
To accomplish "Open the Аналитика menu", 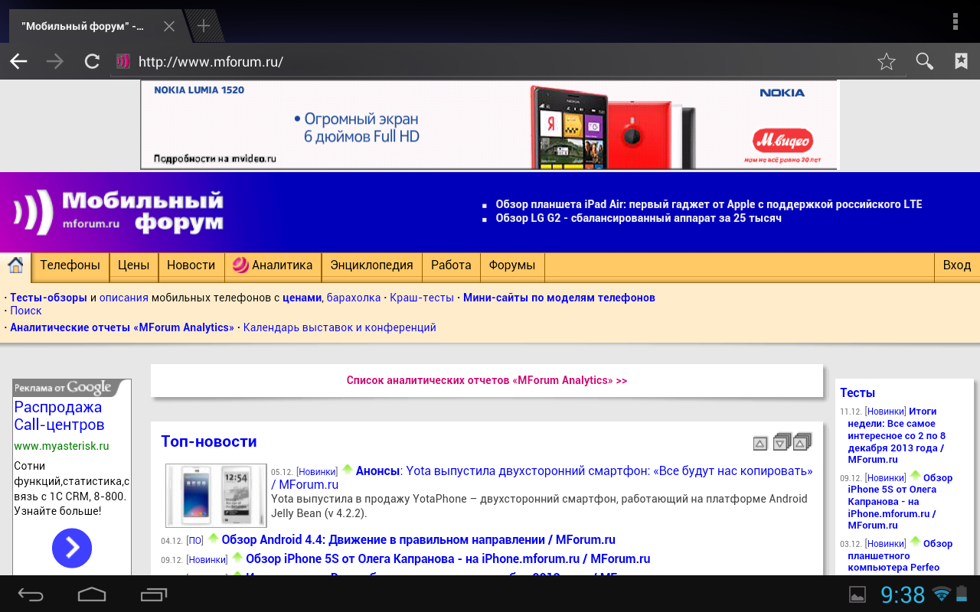I will pos(273,265).
